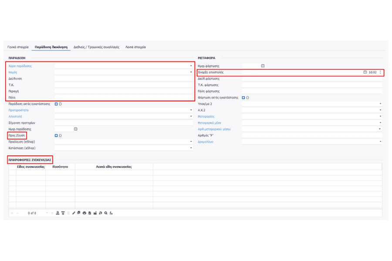Viewport: 392px width, 261px height.
Task: Click the Μεταφορέας link label
Action: (206, 117)
